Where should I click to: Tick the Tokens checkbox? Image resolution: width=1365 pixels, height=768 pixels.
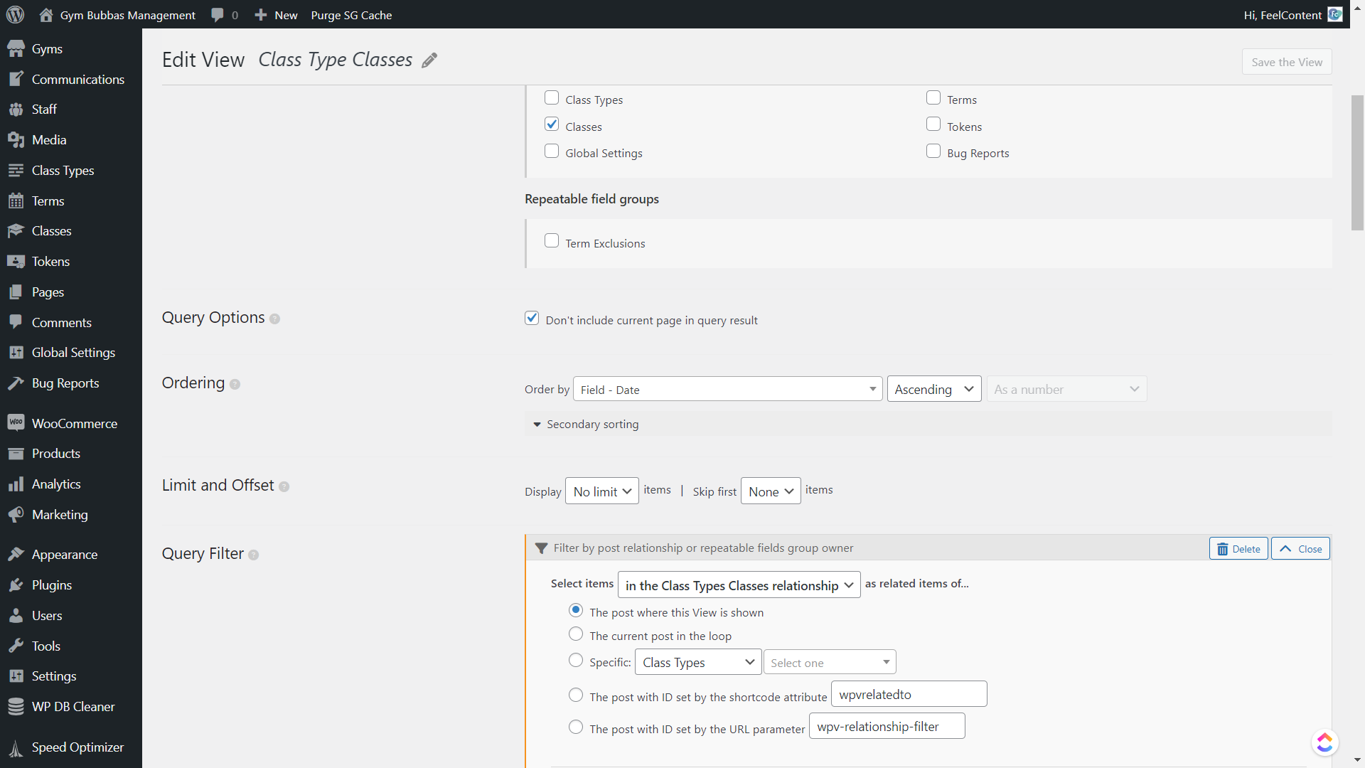933,124
